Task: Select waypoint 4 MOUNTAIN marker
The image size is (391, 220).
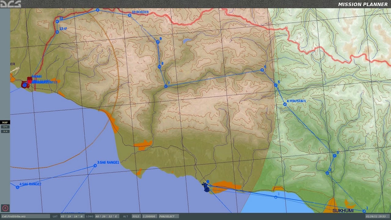Action: (285, 104)
